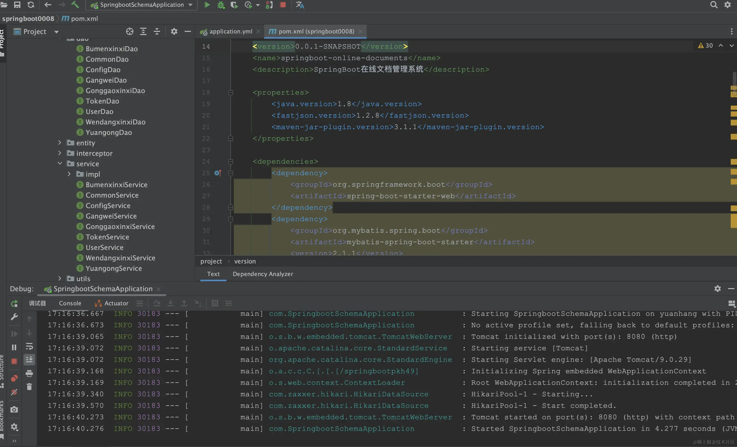
Task: Open the Dependency Analyzer tab
Action: 263,274
